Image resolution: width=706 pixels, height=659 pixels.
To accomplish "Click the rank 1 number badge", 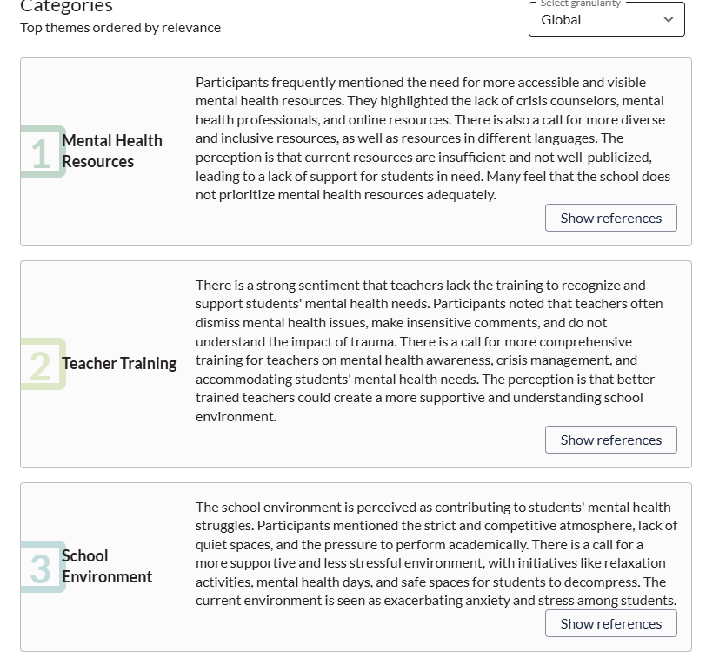I will [x=42, y=152].
